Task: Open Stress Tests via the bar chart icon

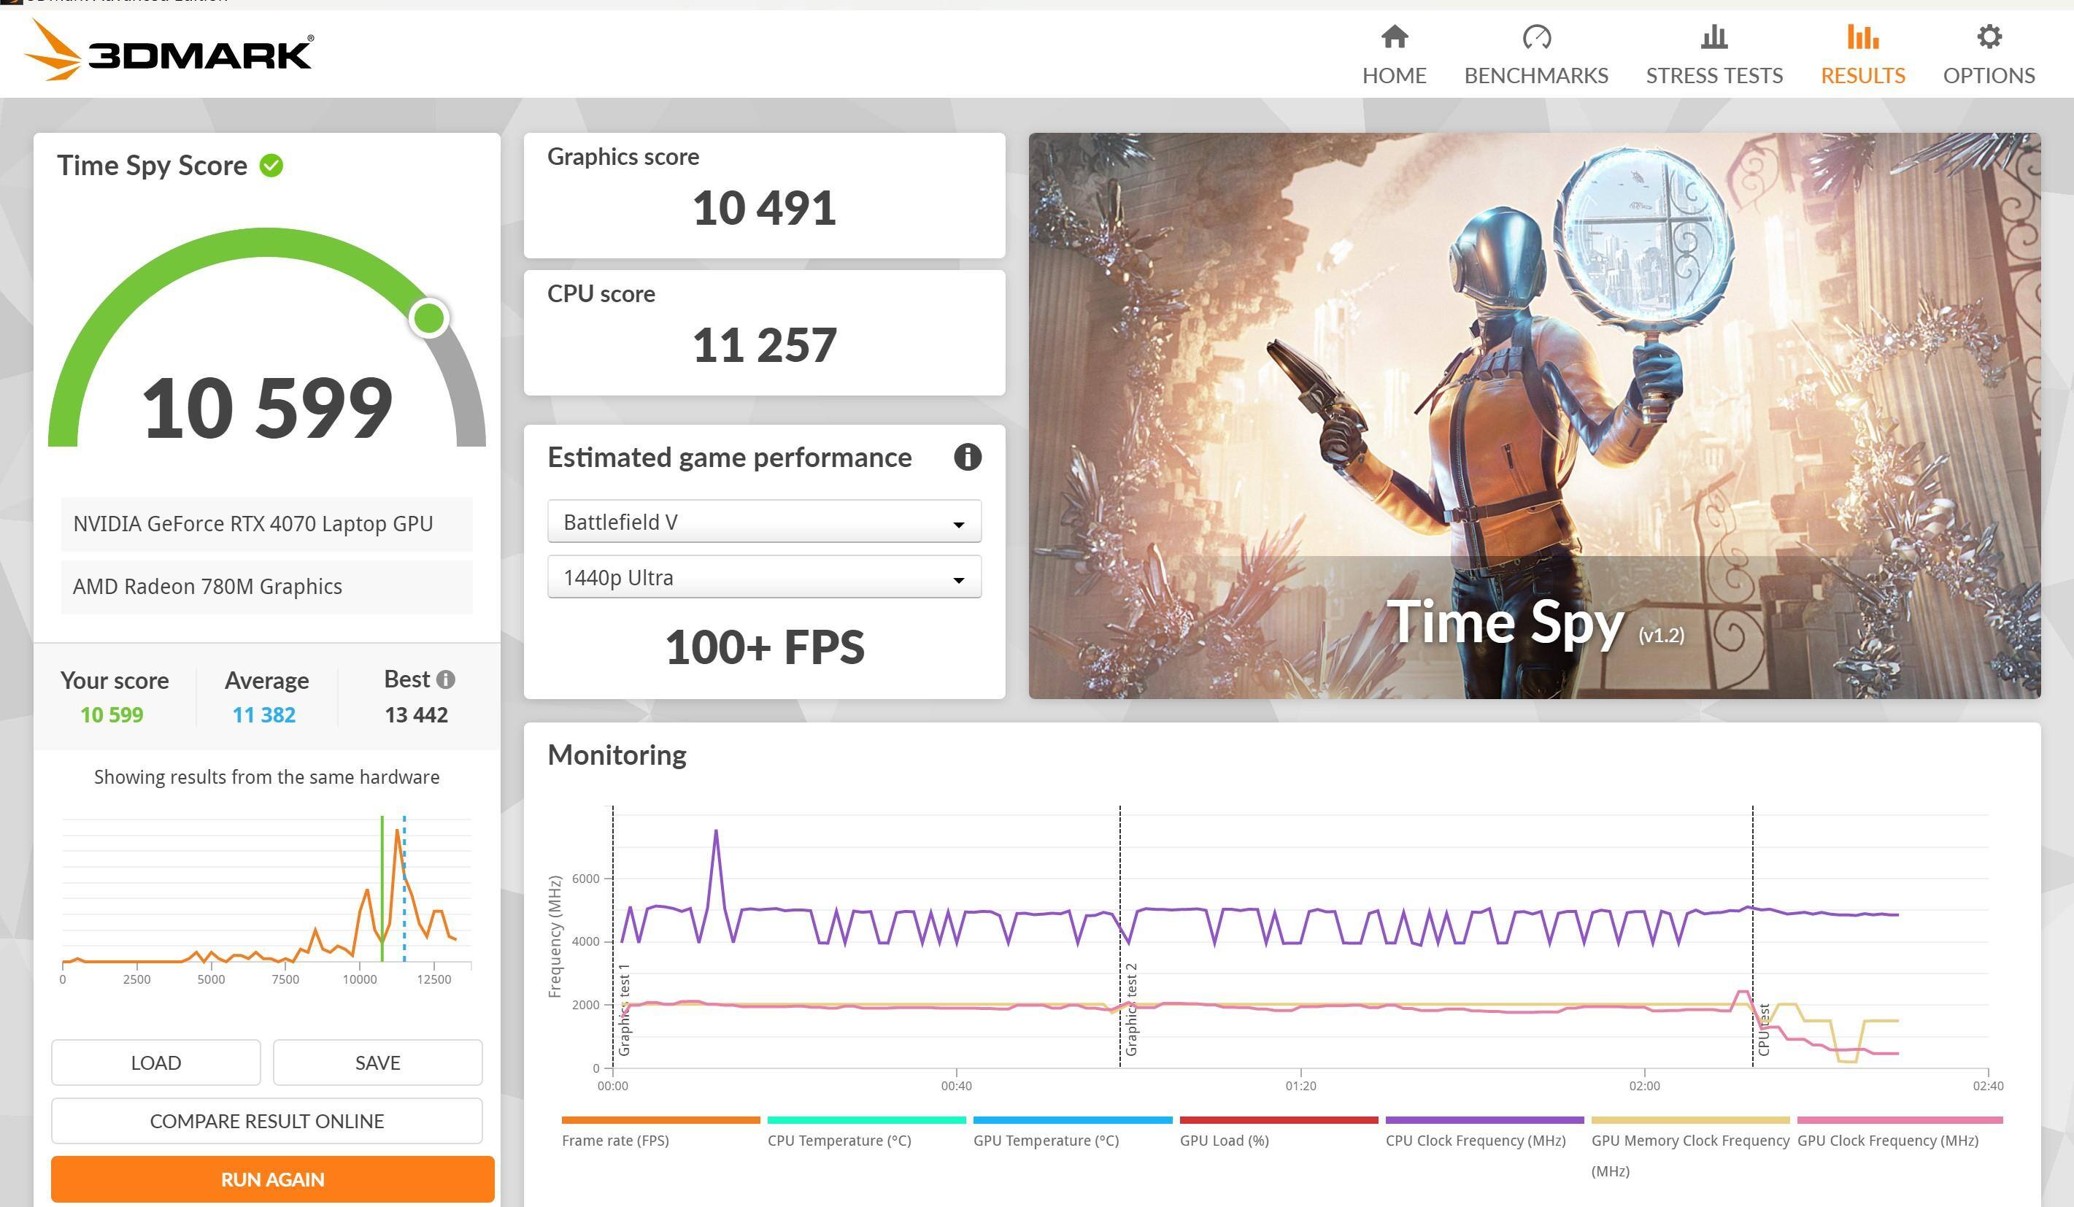Action: tap(1713, 37)
